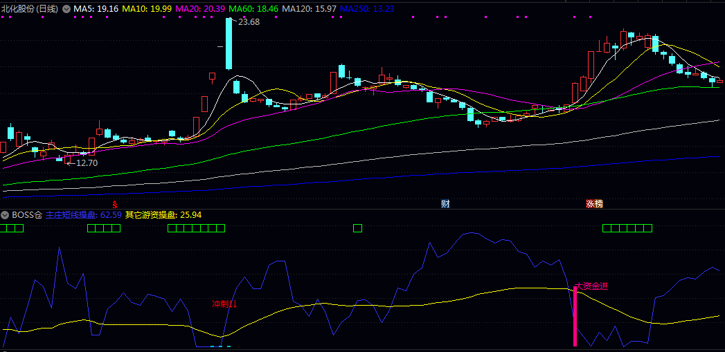Click the 北化股份(日线) chart title

tap(30, 9)
